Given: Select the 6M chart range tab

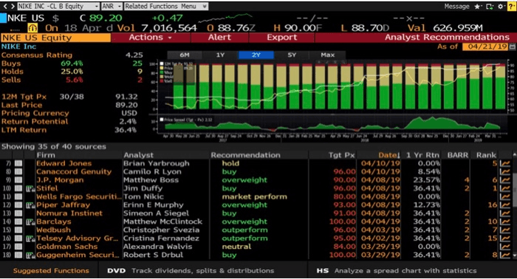Looking at the screenshot, I should 185,55.
